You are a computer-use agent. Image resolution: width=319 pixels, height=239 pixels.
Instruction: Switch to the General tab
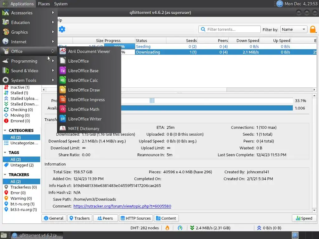coord(54,218)
